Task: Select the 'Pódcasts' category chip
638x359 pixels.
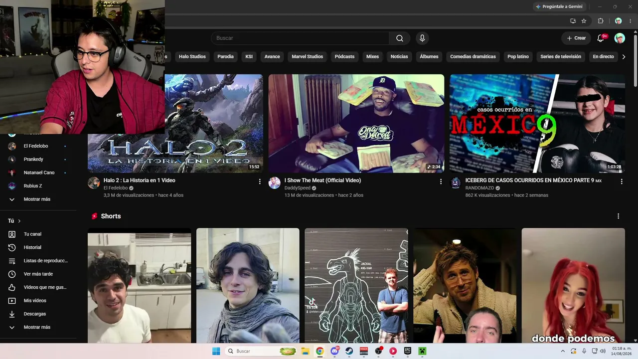Action: click(x=344, y=57)
